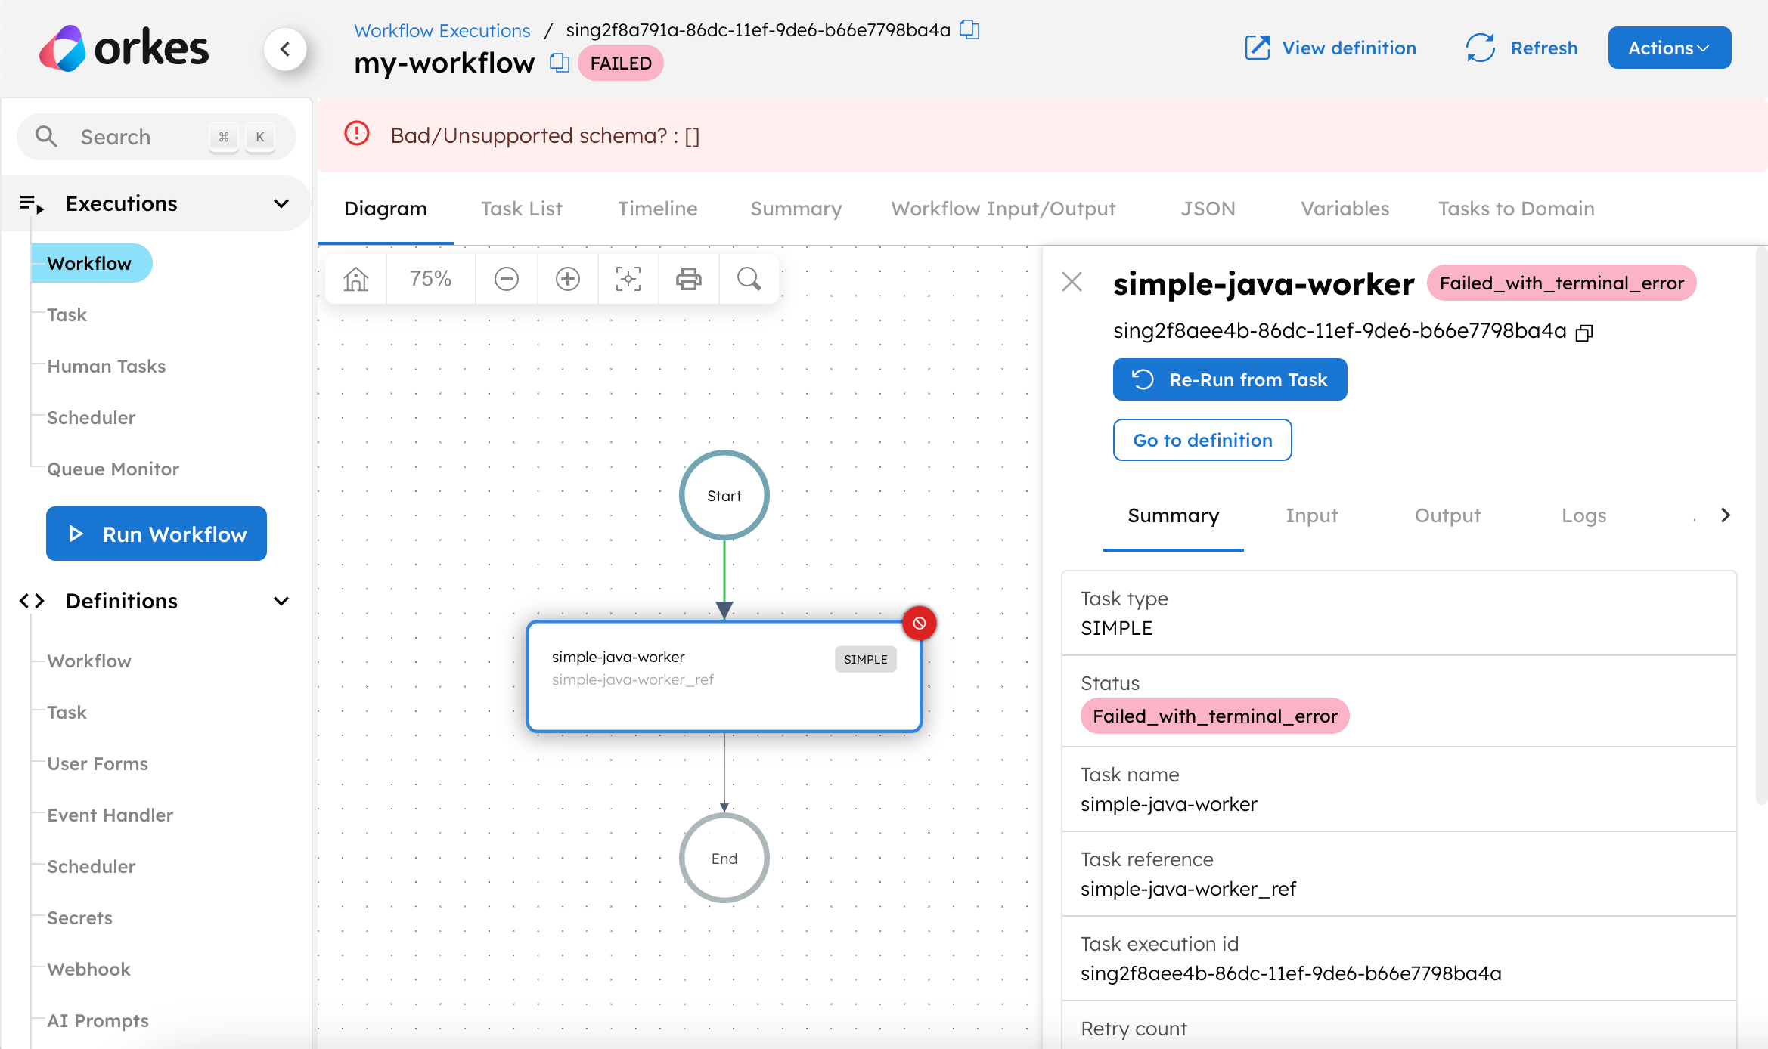Click the Refresh button
1768x1049 pixels.
(1522, 48)
